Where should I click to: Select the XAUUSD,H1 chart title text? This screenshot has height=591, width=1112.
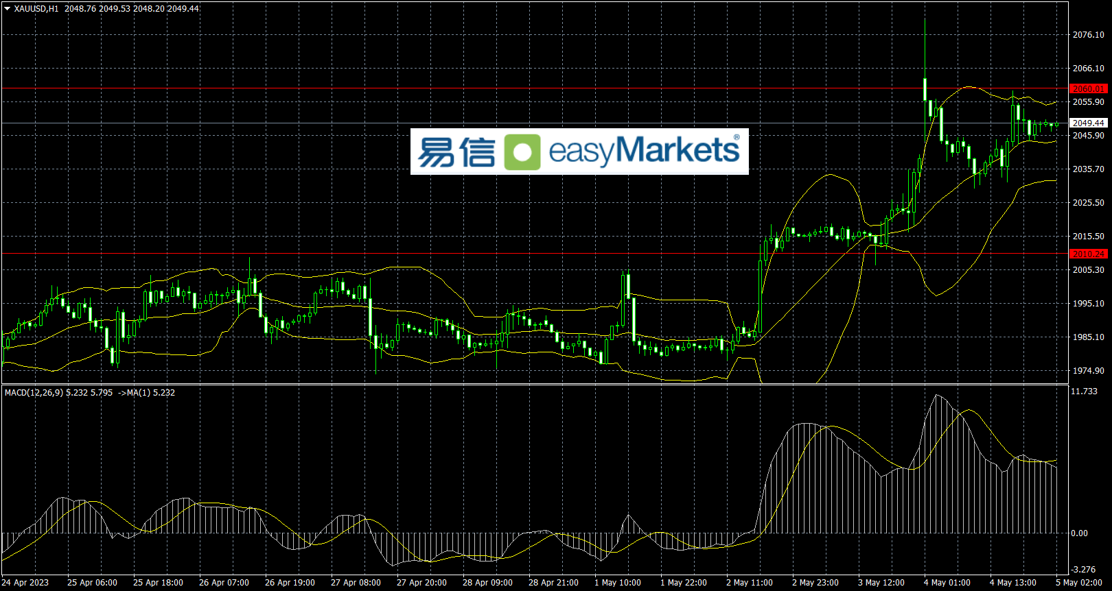(36, 9)
